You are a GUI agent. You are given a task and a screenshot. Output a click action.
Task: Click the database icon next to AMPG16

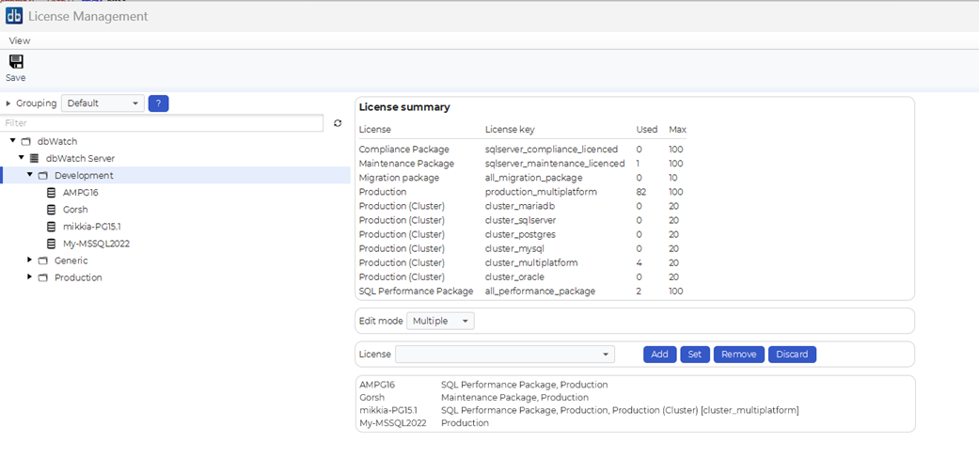point(51,193)
